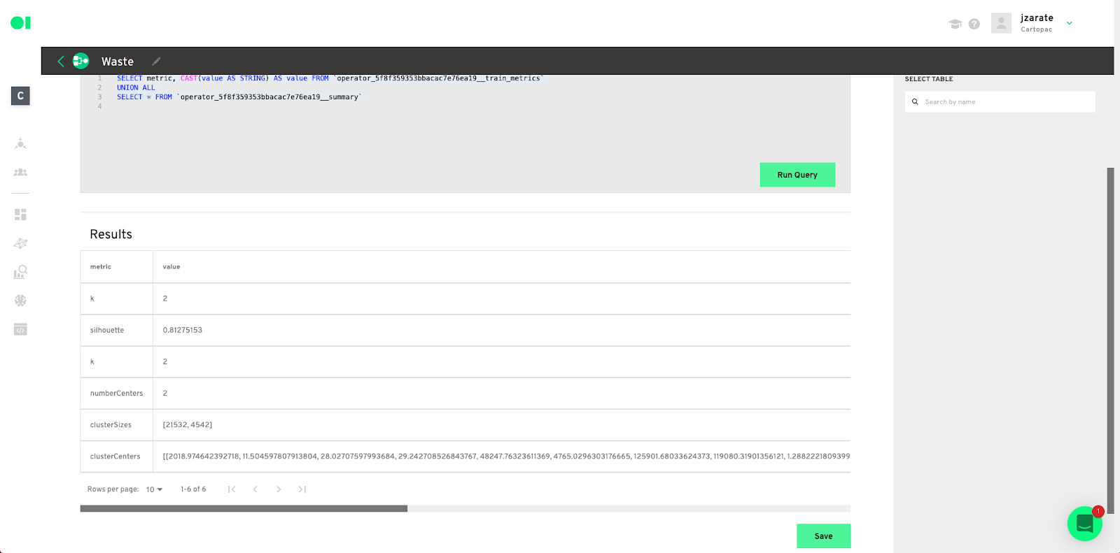Screen dimensions: 1120x553
Task: Select the silhouette metric cell
Action: click(116, 330)
